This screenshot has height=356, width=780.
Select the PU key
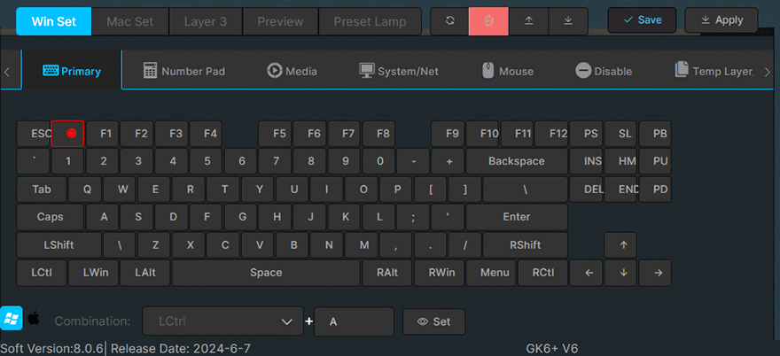coord(655,161)
